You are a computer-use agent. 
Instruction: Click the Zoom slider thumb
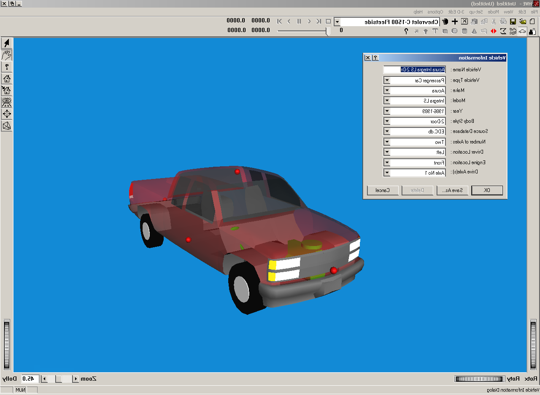59,379
